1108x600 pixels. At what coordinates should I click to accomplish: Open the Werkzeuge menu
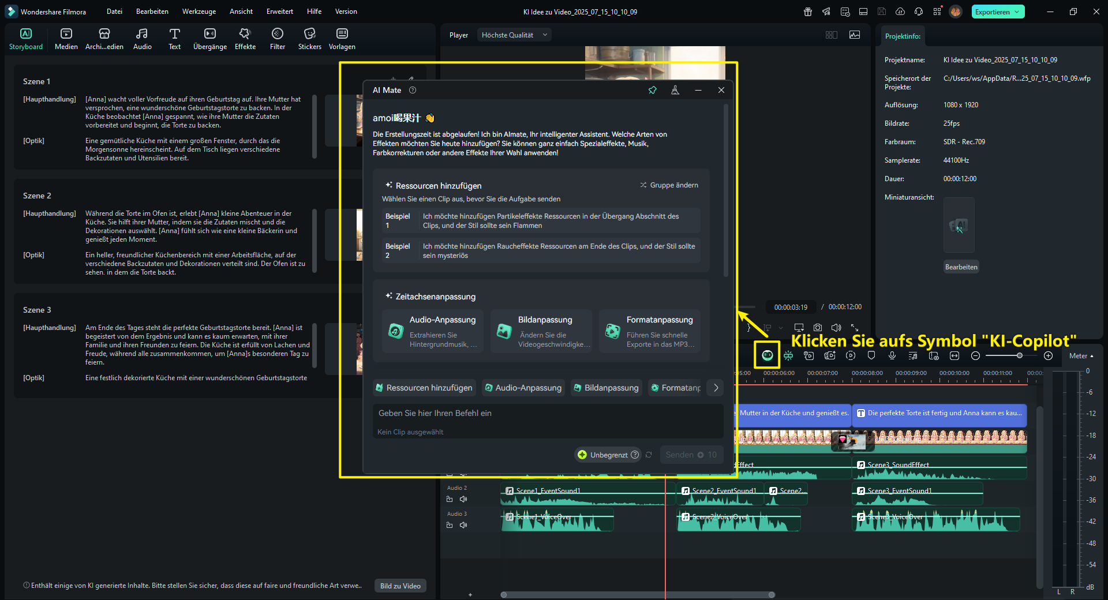click(x=199, y=12)
